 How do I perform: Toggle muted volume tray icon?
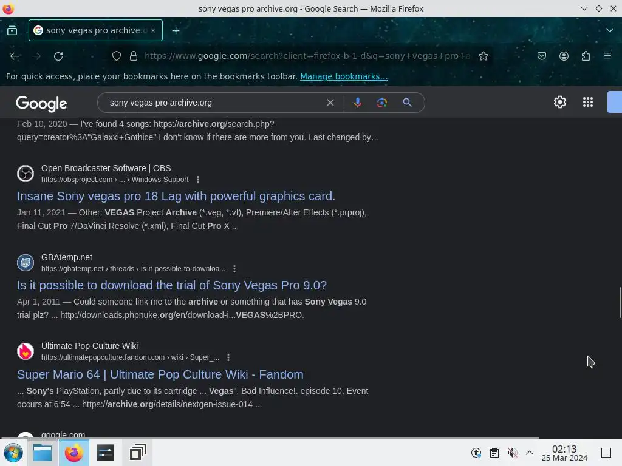(512, 453)
